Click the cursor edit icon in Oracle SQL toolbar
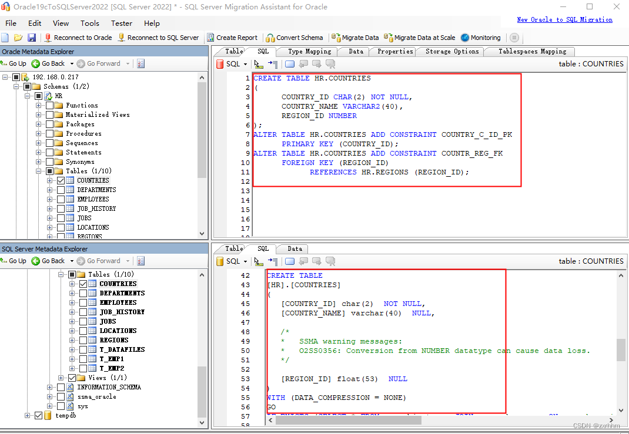629x434 pixels. [259, 64]
